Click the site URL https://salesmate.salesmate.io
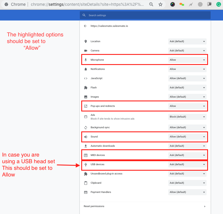The image size is (223, 214). [109, 26]
